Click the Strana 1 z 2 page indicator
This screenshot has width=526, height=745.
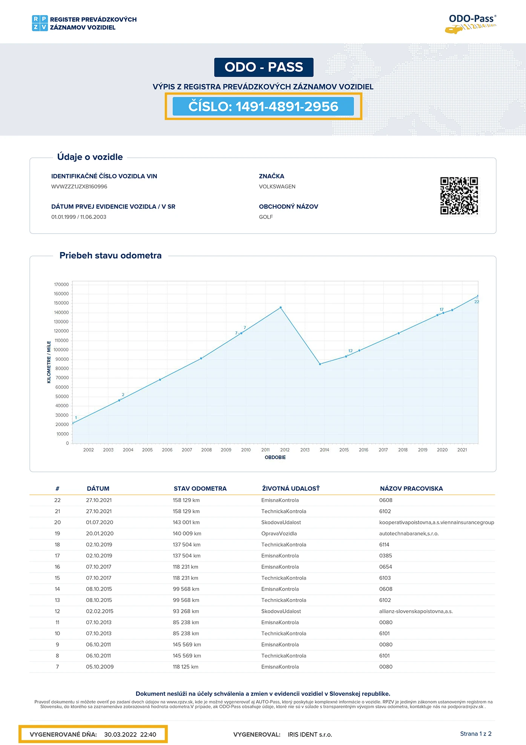[475, 734]
